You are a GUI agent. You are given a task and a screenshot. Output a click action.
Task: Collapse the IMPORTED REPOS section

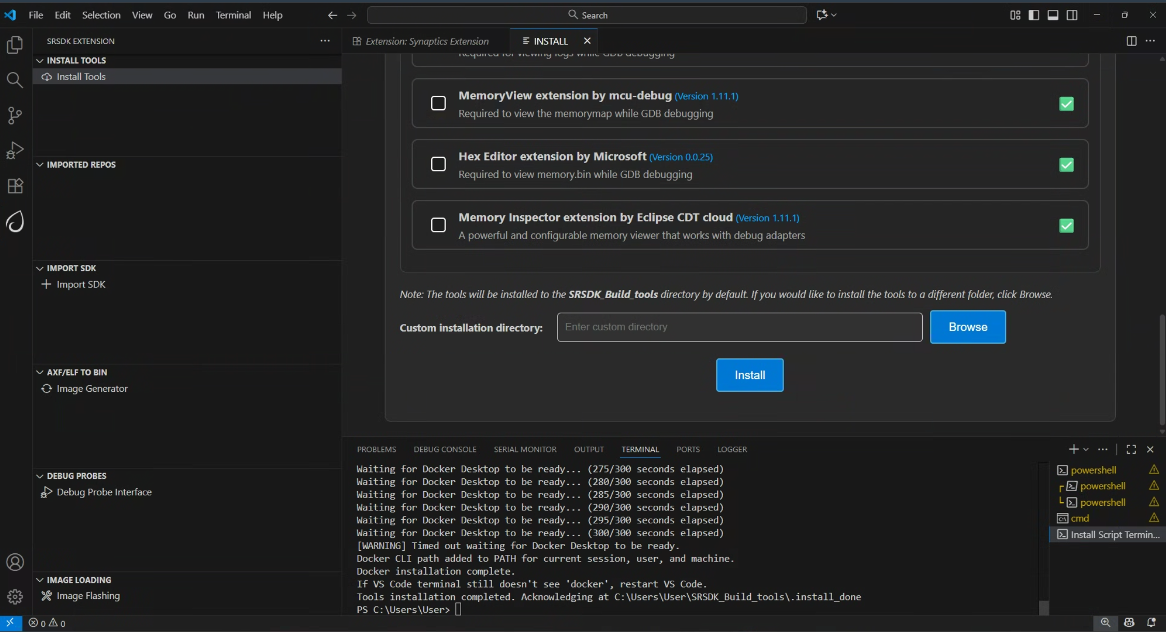pyautogui.click(x=40, y=165)
